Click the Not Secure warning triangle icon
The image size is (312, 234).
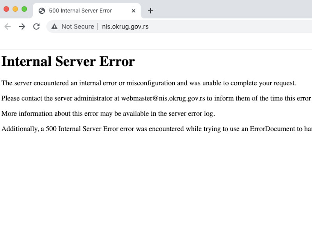[x=54, y=26]
